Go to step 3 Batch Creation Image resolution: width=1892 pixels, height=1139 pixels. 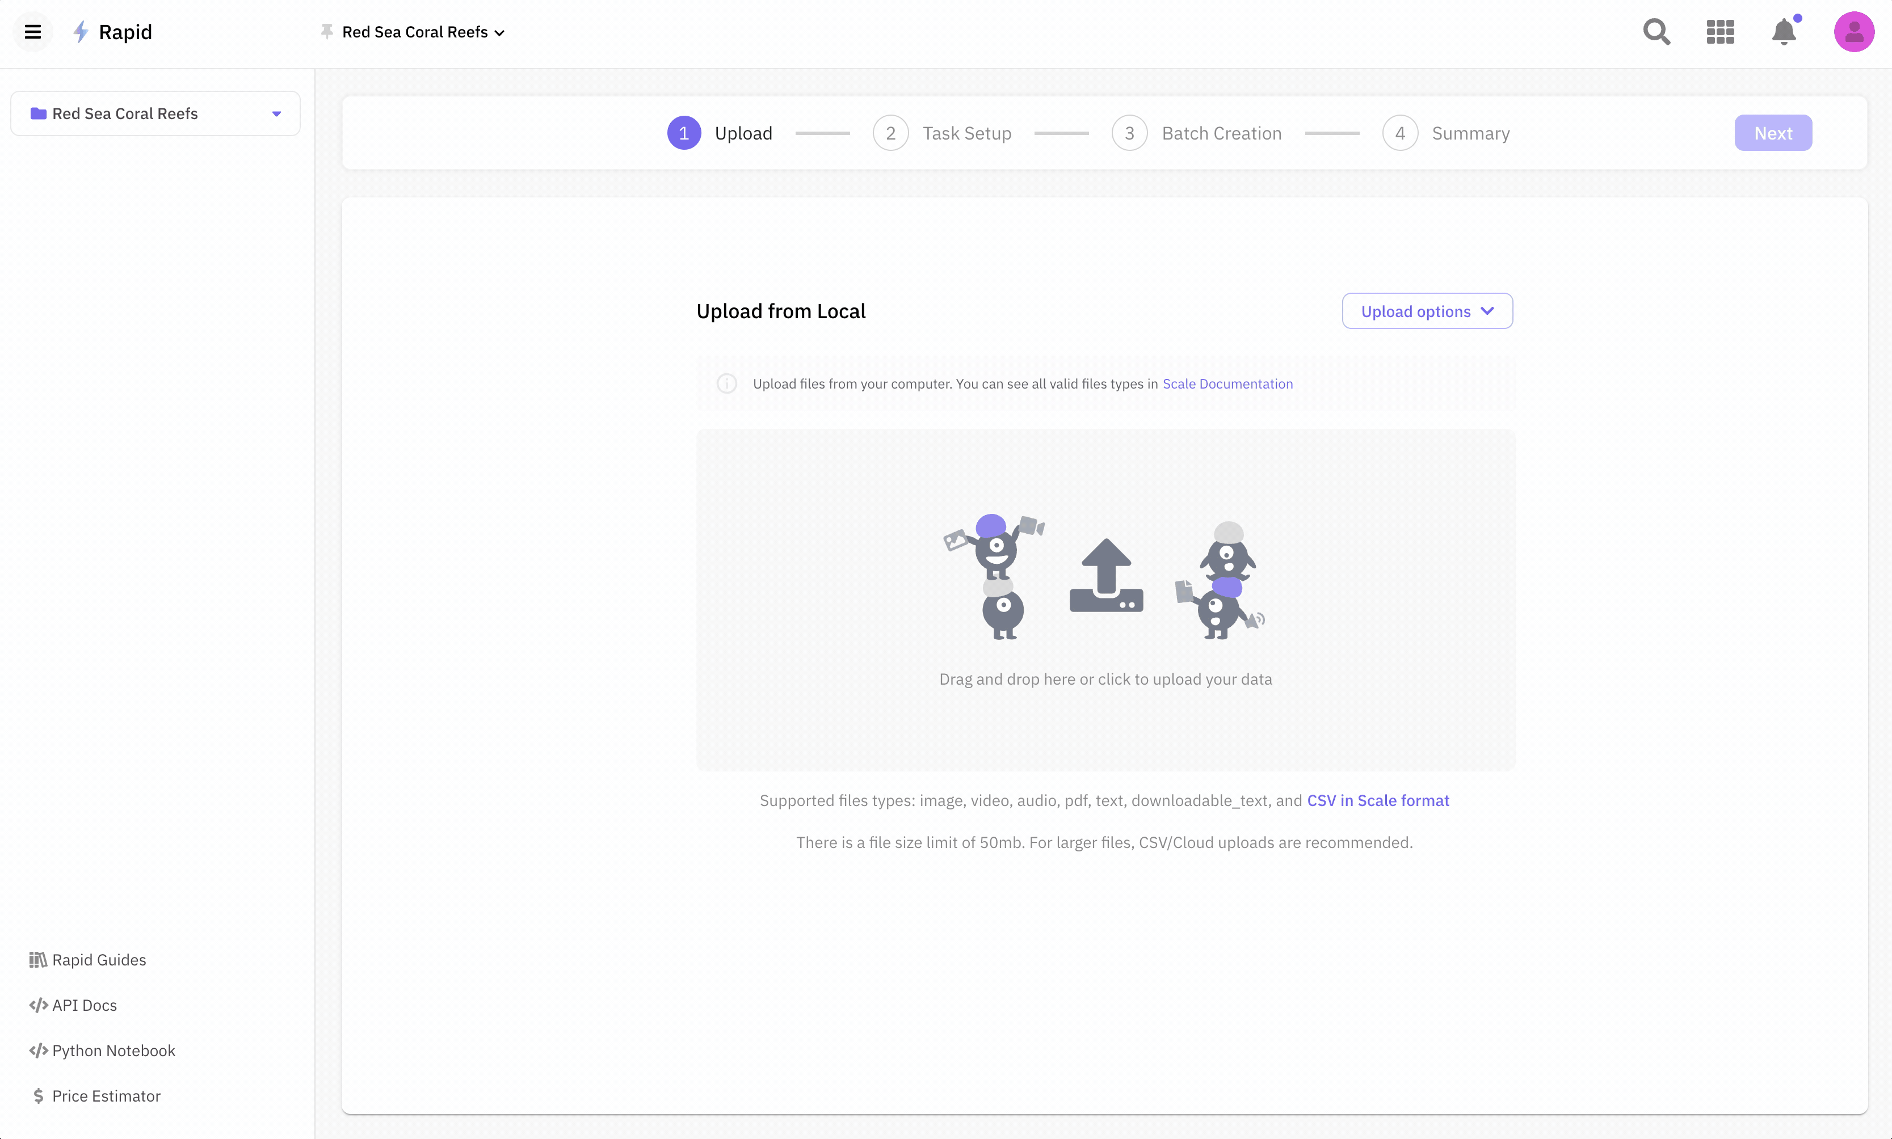[1196, 133]
